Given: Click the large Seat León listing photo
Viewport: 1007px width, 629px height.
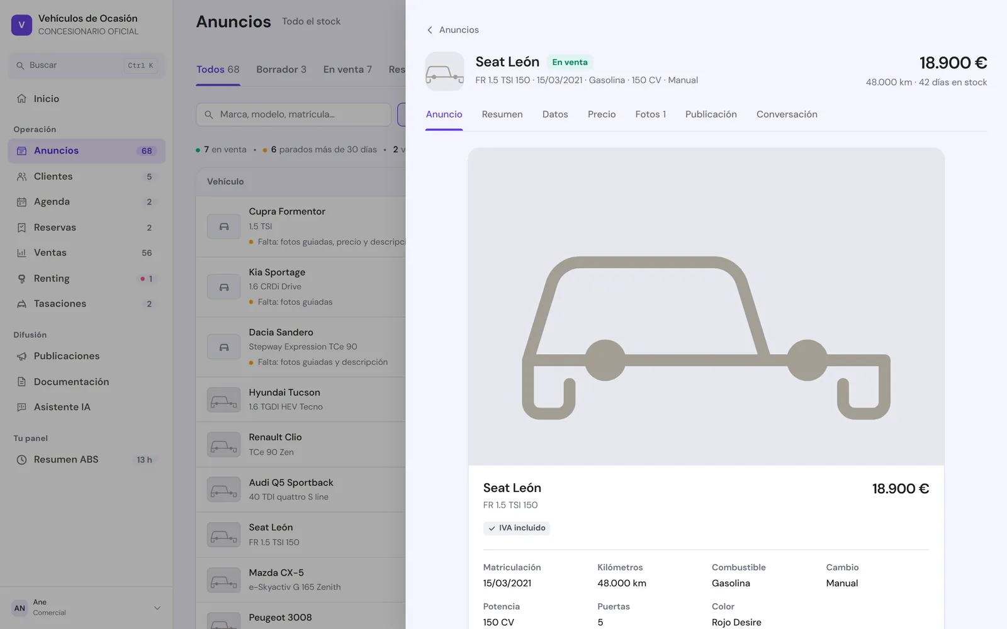Looking at the screenshot, I should 706,306.
